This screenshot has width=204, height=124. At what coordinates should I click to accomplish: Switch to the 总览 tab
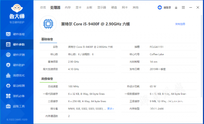43,7
